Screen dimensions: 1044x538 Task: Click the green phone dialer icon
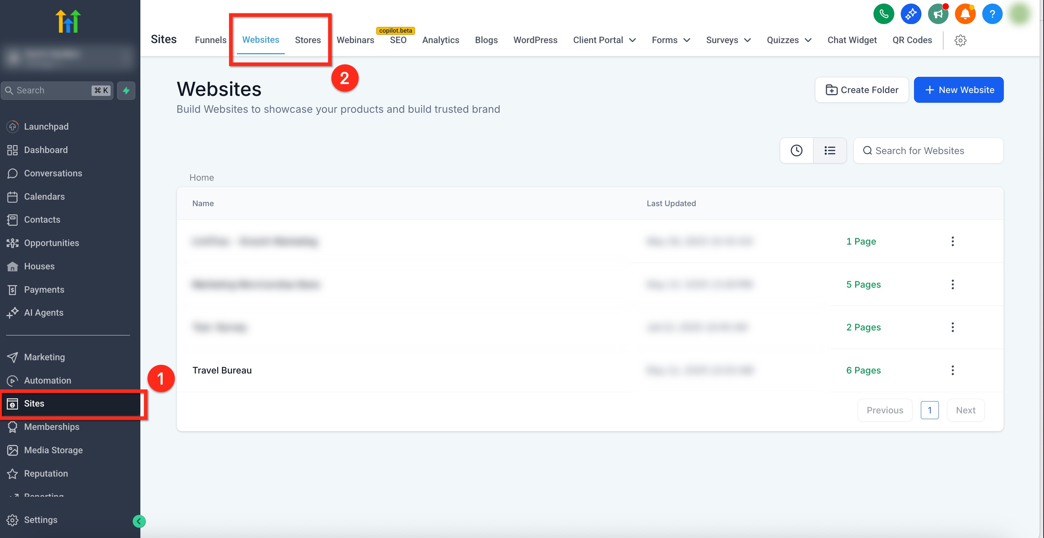884,14
